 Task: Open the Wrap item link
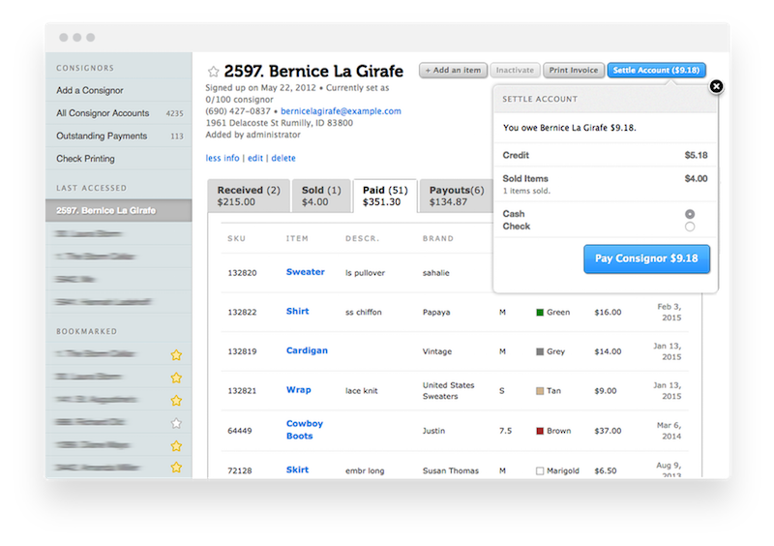point(299,390)
